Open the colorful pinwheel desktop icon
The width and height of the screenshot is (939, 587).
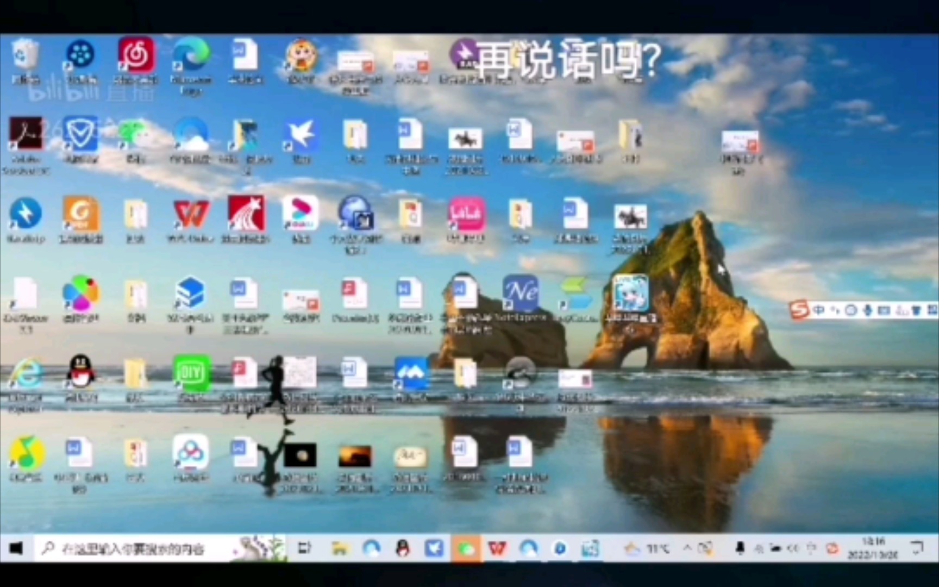pos(80,293)
